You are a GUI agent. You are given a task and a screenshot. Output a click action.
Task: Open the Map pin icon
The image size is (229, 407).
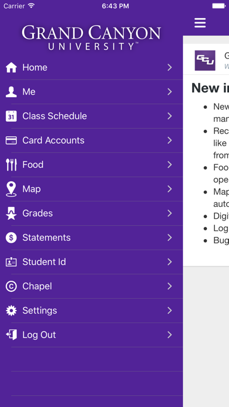point(11,189)
